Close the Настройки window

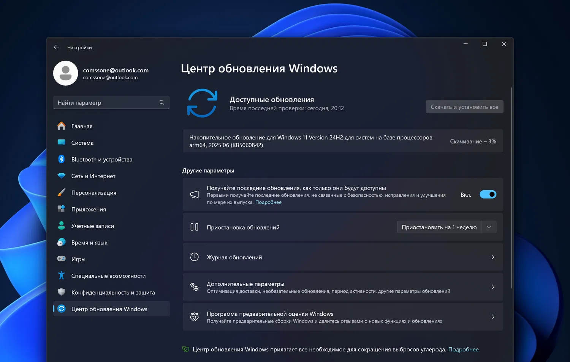coord(504,44)
